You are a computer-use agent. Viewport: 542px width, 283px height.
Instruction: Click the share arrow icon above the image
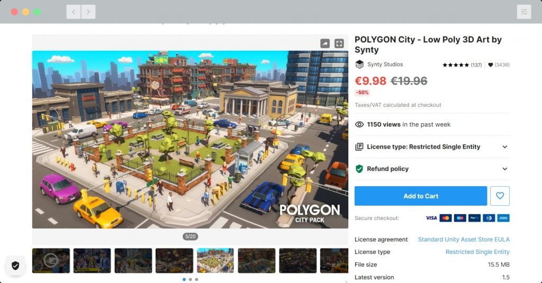pyautogui.click(x=325, y=43)
